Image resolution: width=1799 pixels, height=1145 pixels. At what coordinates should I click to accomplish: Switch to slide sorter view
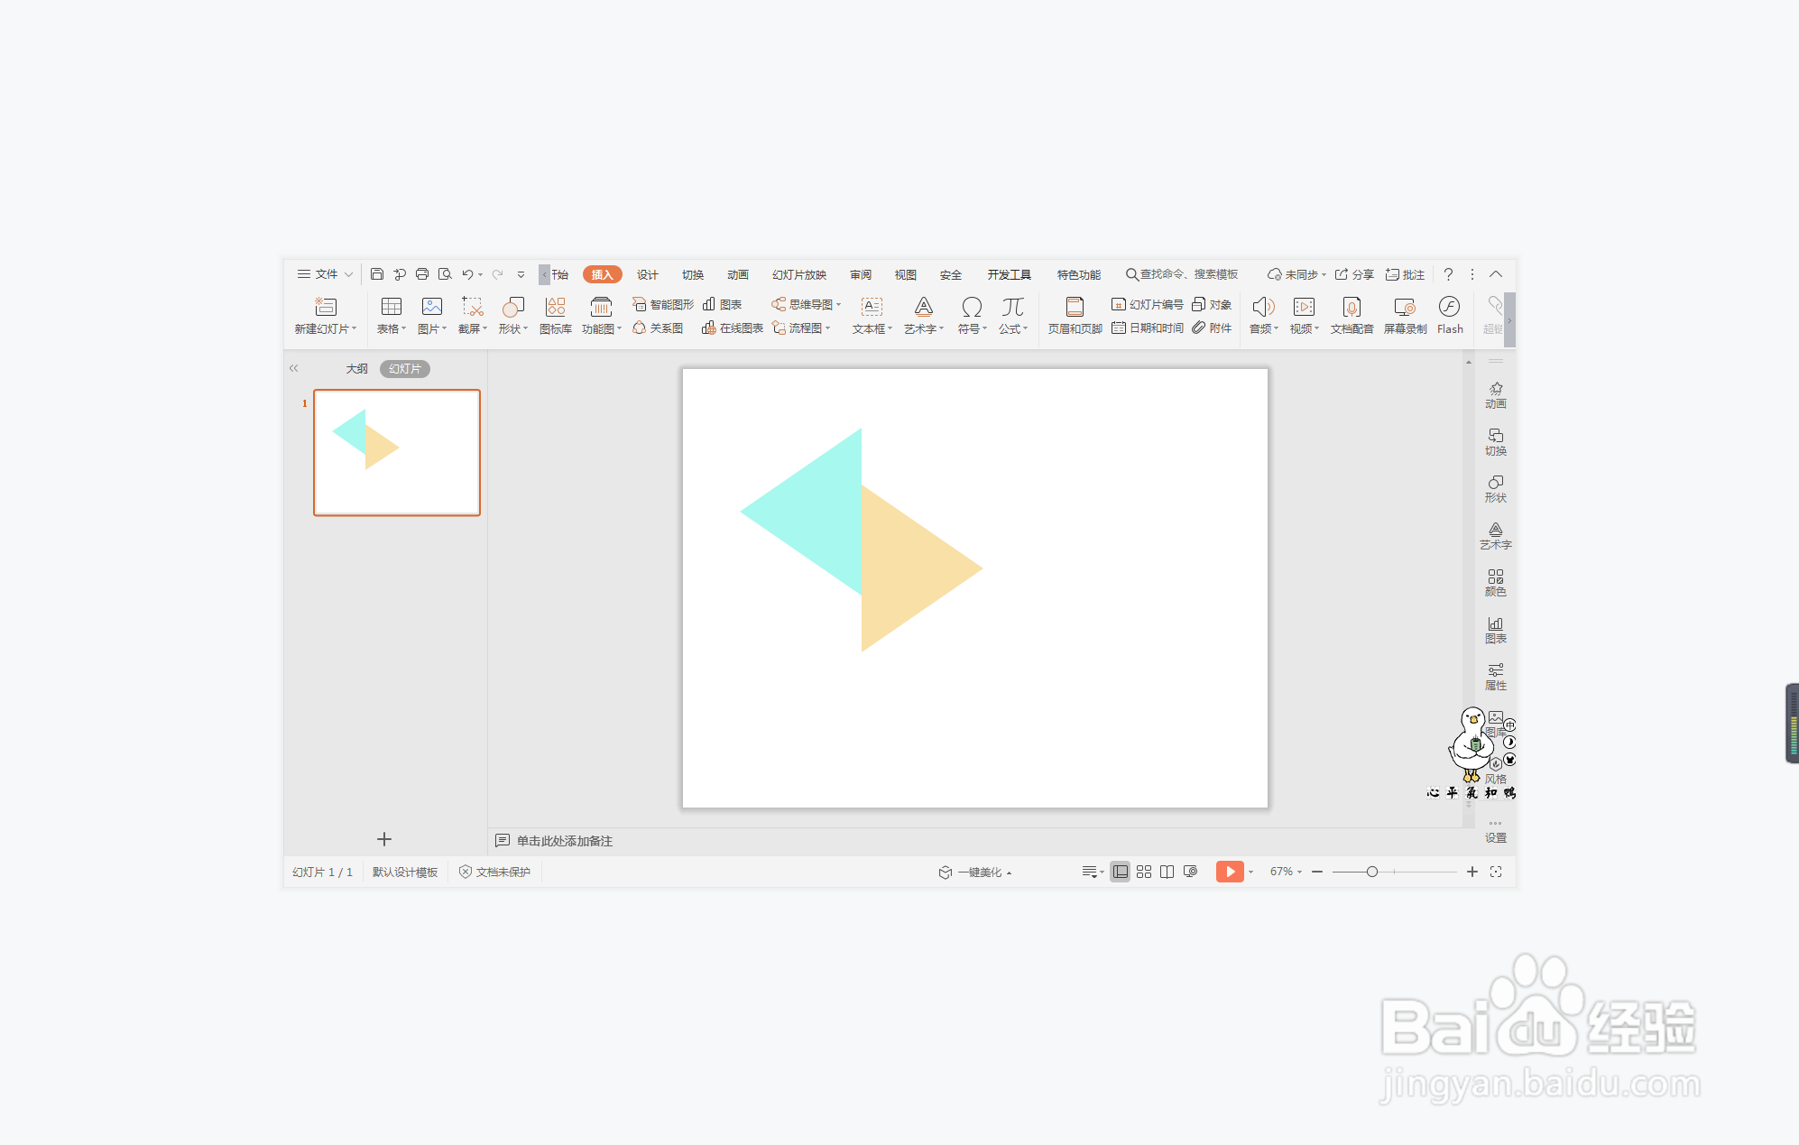click(1143, 872)
